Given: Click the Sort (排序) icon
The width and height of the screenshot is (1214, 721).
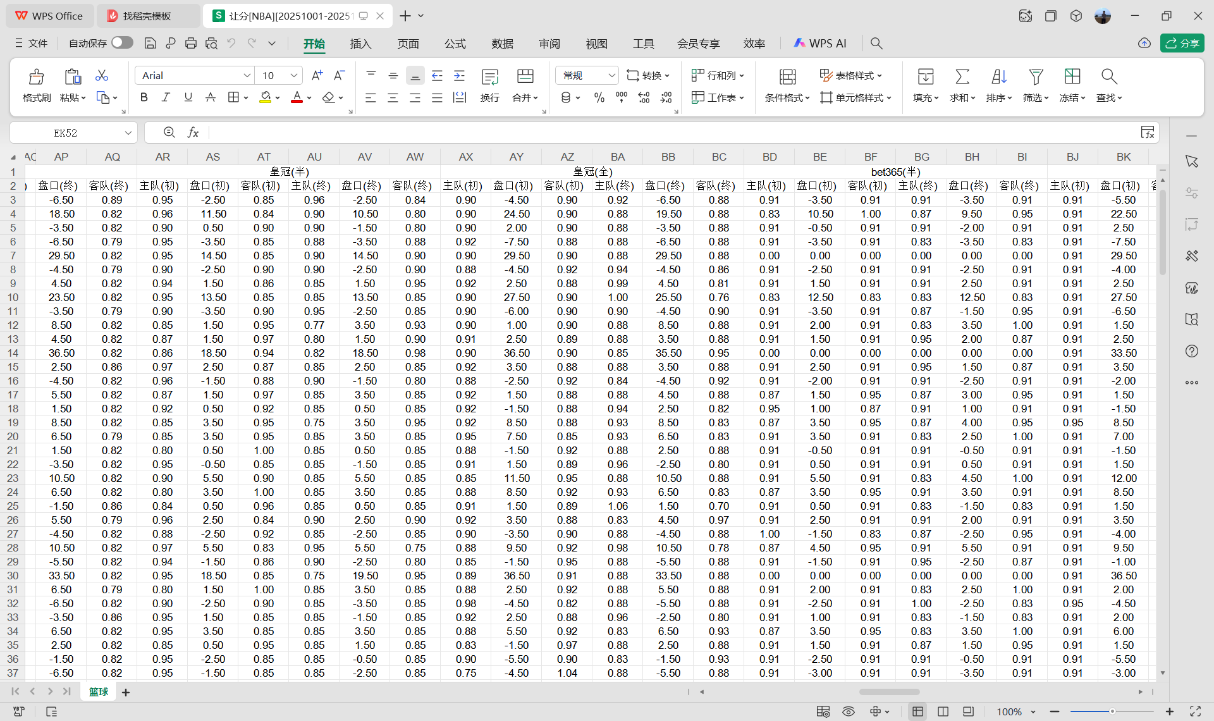Looking at the screenshot, I should pyautogui.click(x=999, y=77).
